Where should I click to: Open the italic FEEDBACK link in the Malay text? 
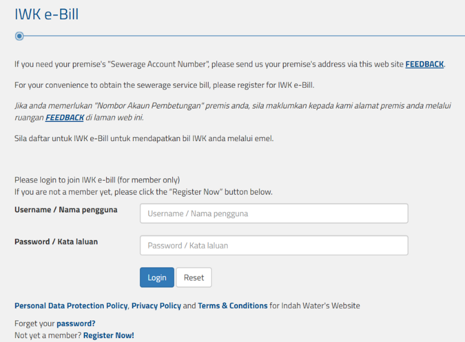pyautogui.click(x=65, y=118)
